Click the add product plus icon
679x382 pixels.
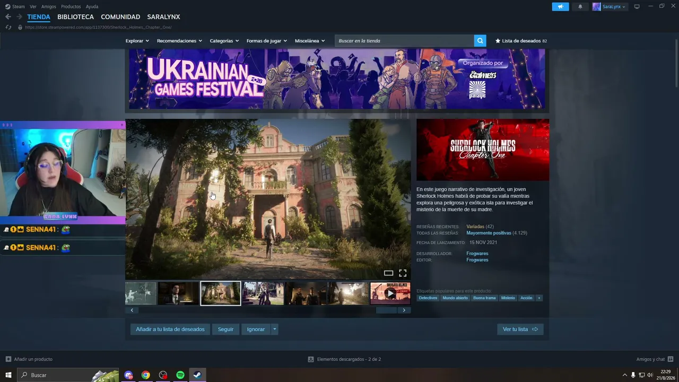[x=8, y=359]
